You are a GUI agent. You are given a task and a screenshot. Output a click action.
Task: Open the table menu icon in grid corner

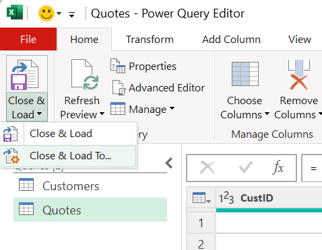201,198
